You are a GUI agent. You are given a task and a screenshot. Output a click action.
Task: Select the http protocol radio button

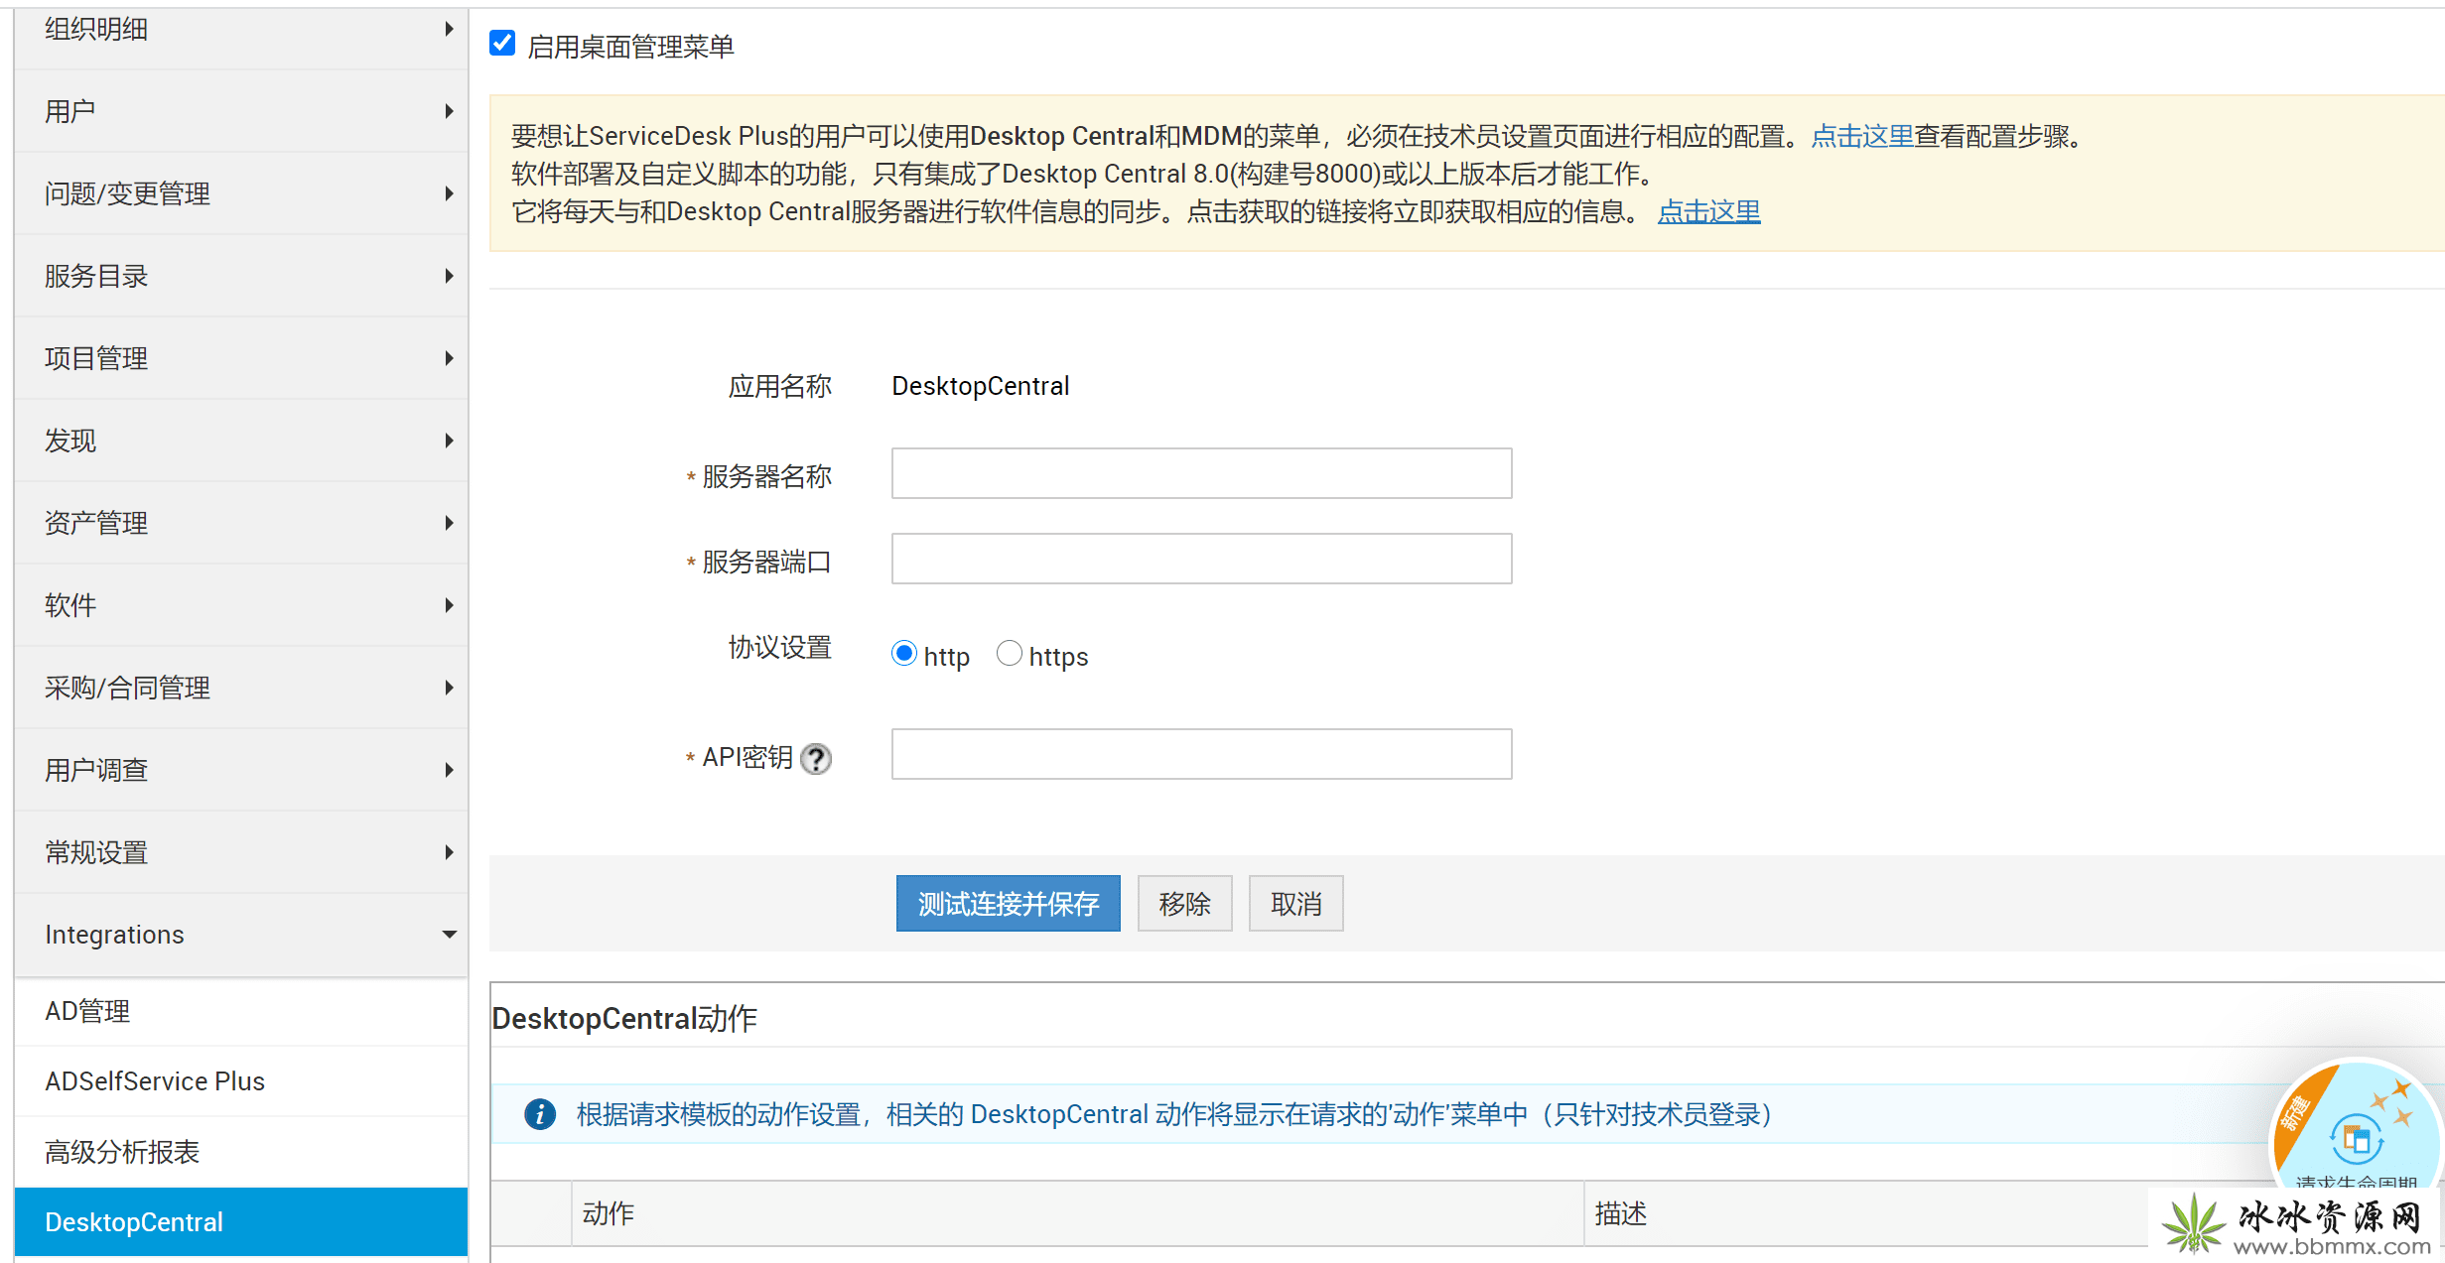point(903,654)
